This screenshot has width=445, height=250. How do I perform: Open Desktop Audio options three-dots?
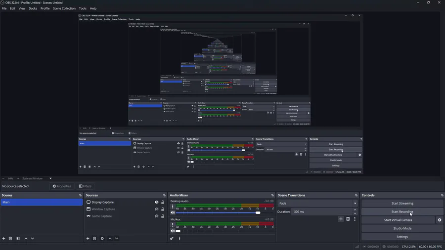(x=173, y=207)
